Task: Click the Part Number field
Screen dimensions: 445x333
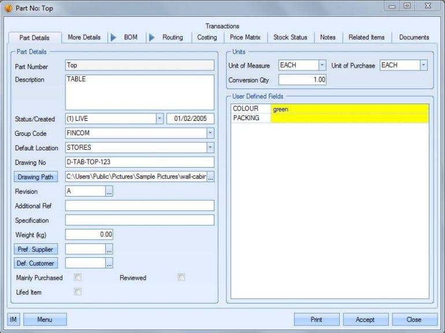Action: click(140, 65)
